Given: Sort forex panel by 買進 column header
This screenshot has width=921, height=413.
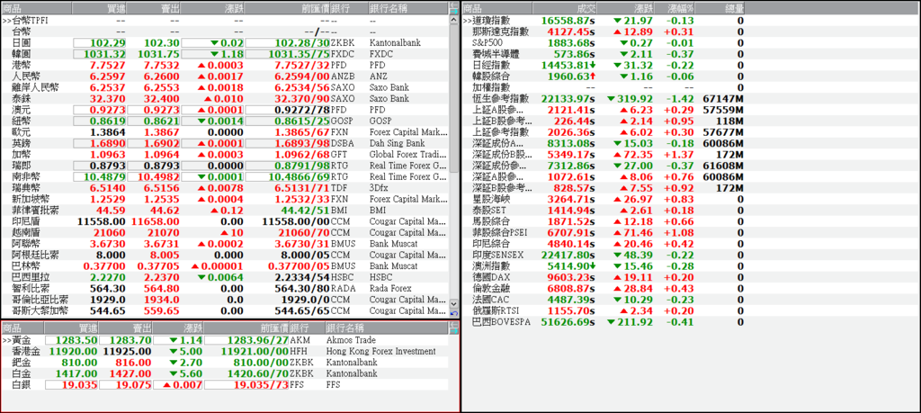Looking at the screenshot, I should [x=99, y=8].
